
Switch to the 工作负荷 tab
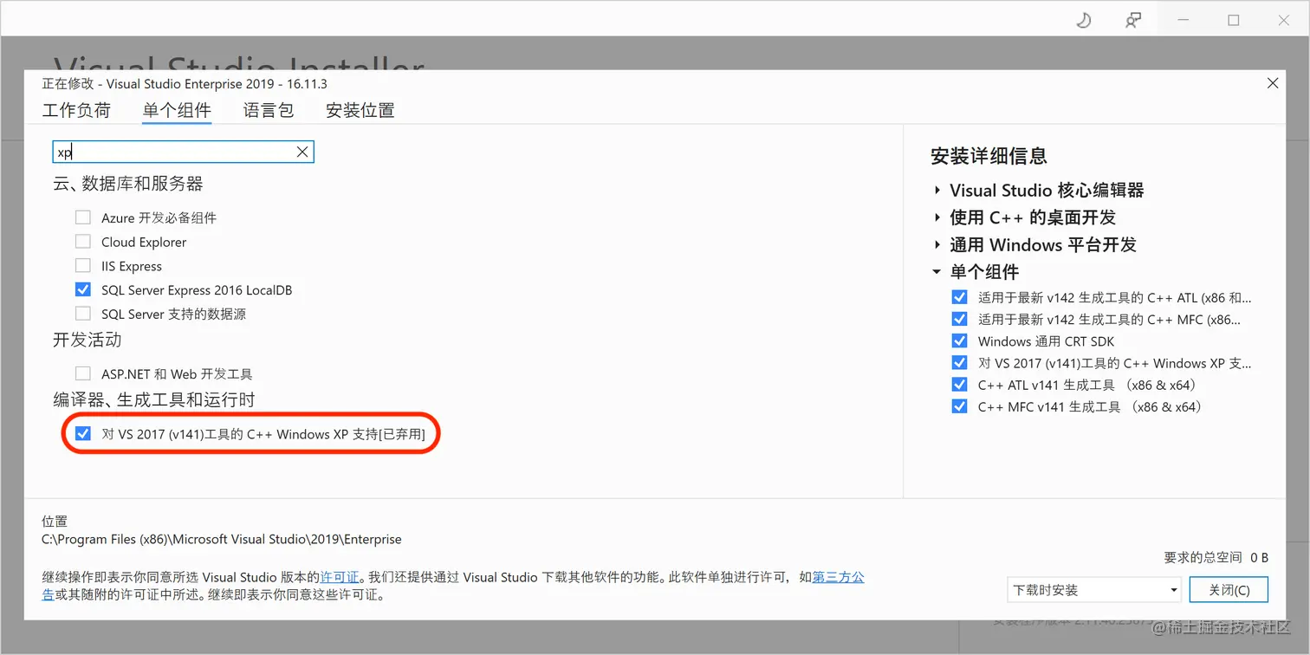pyautogui.click(x=76, y=110)
